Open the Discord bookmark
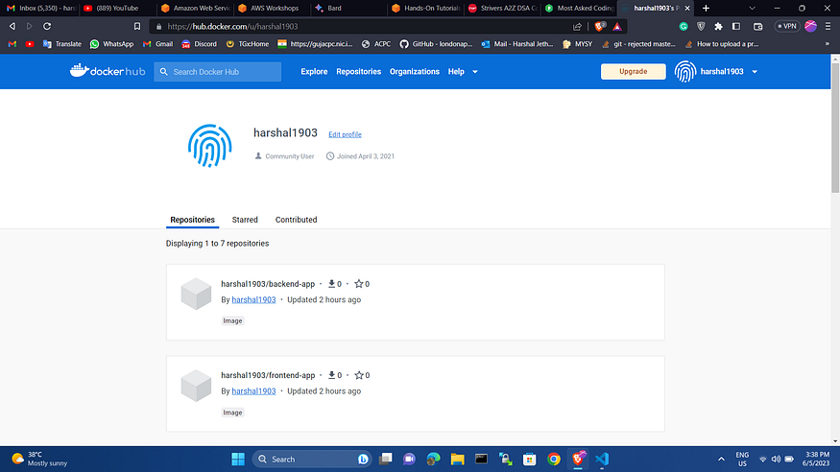 coord(199,44)
